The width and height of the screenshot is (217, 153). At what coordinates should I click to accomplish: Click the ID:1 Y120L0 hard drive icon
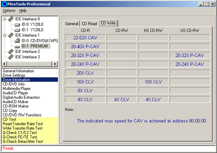pyautogui.click(x=17, y=30)
